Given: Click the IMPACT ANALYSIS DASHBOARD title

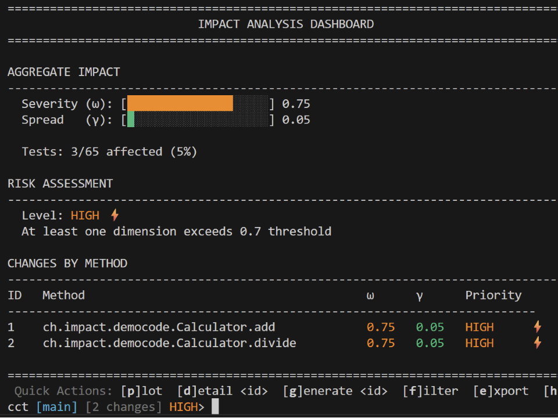Looking at the screenshot, I should (x=286, y=24).
